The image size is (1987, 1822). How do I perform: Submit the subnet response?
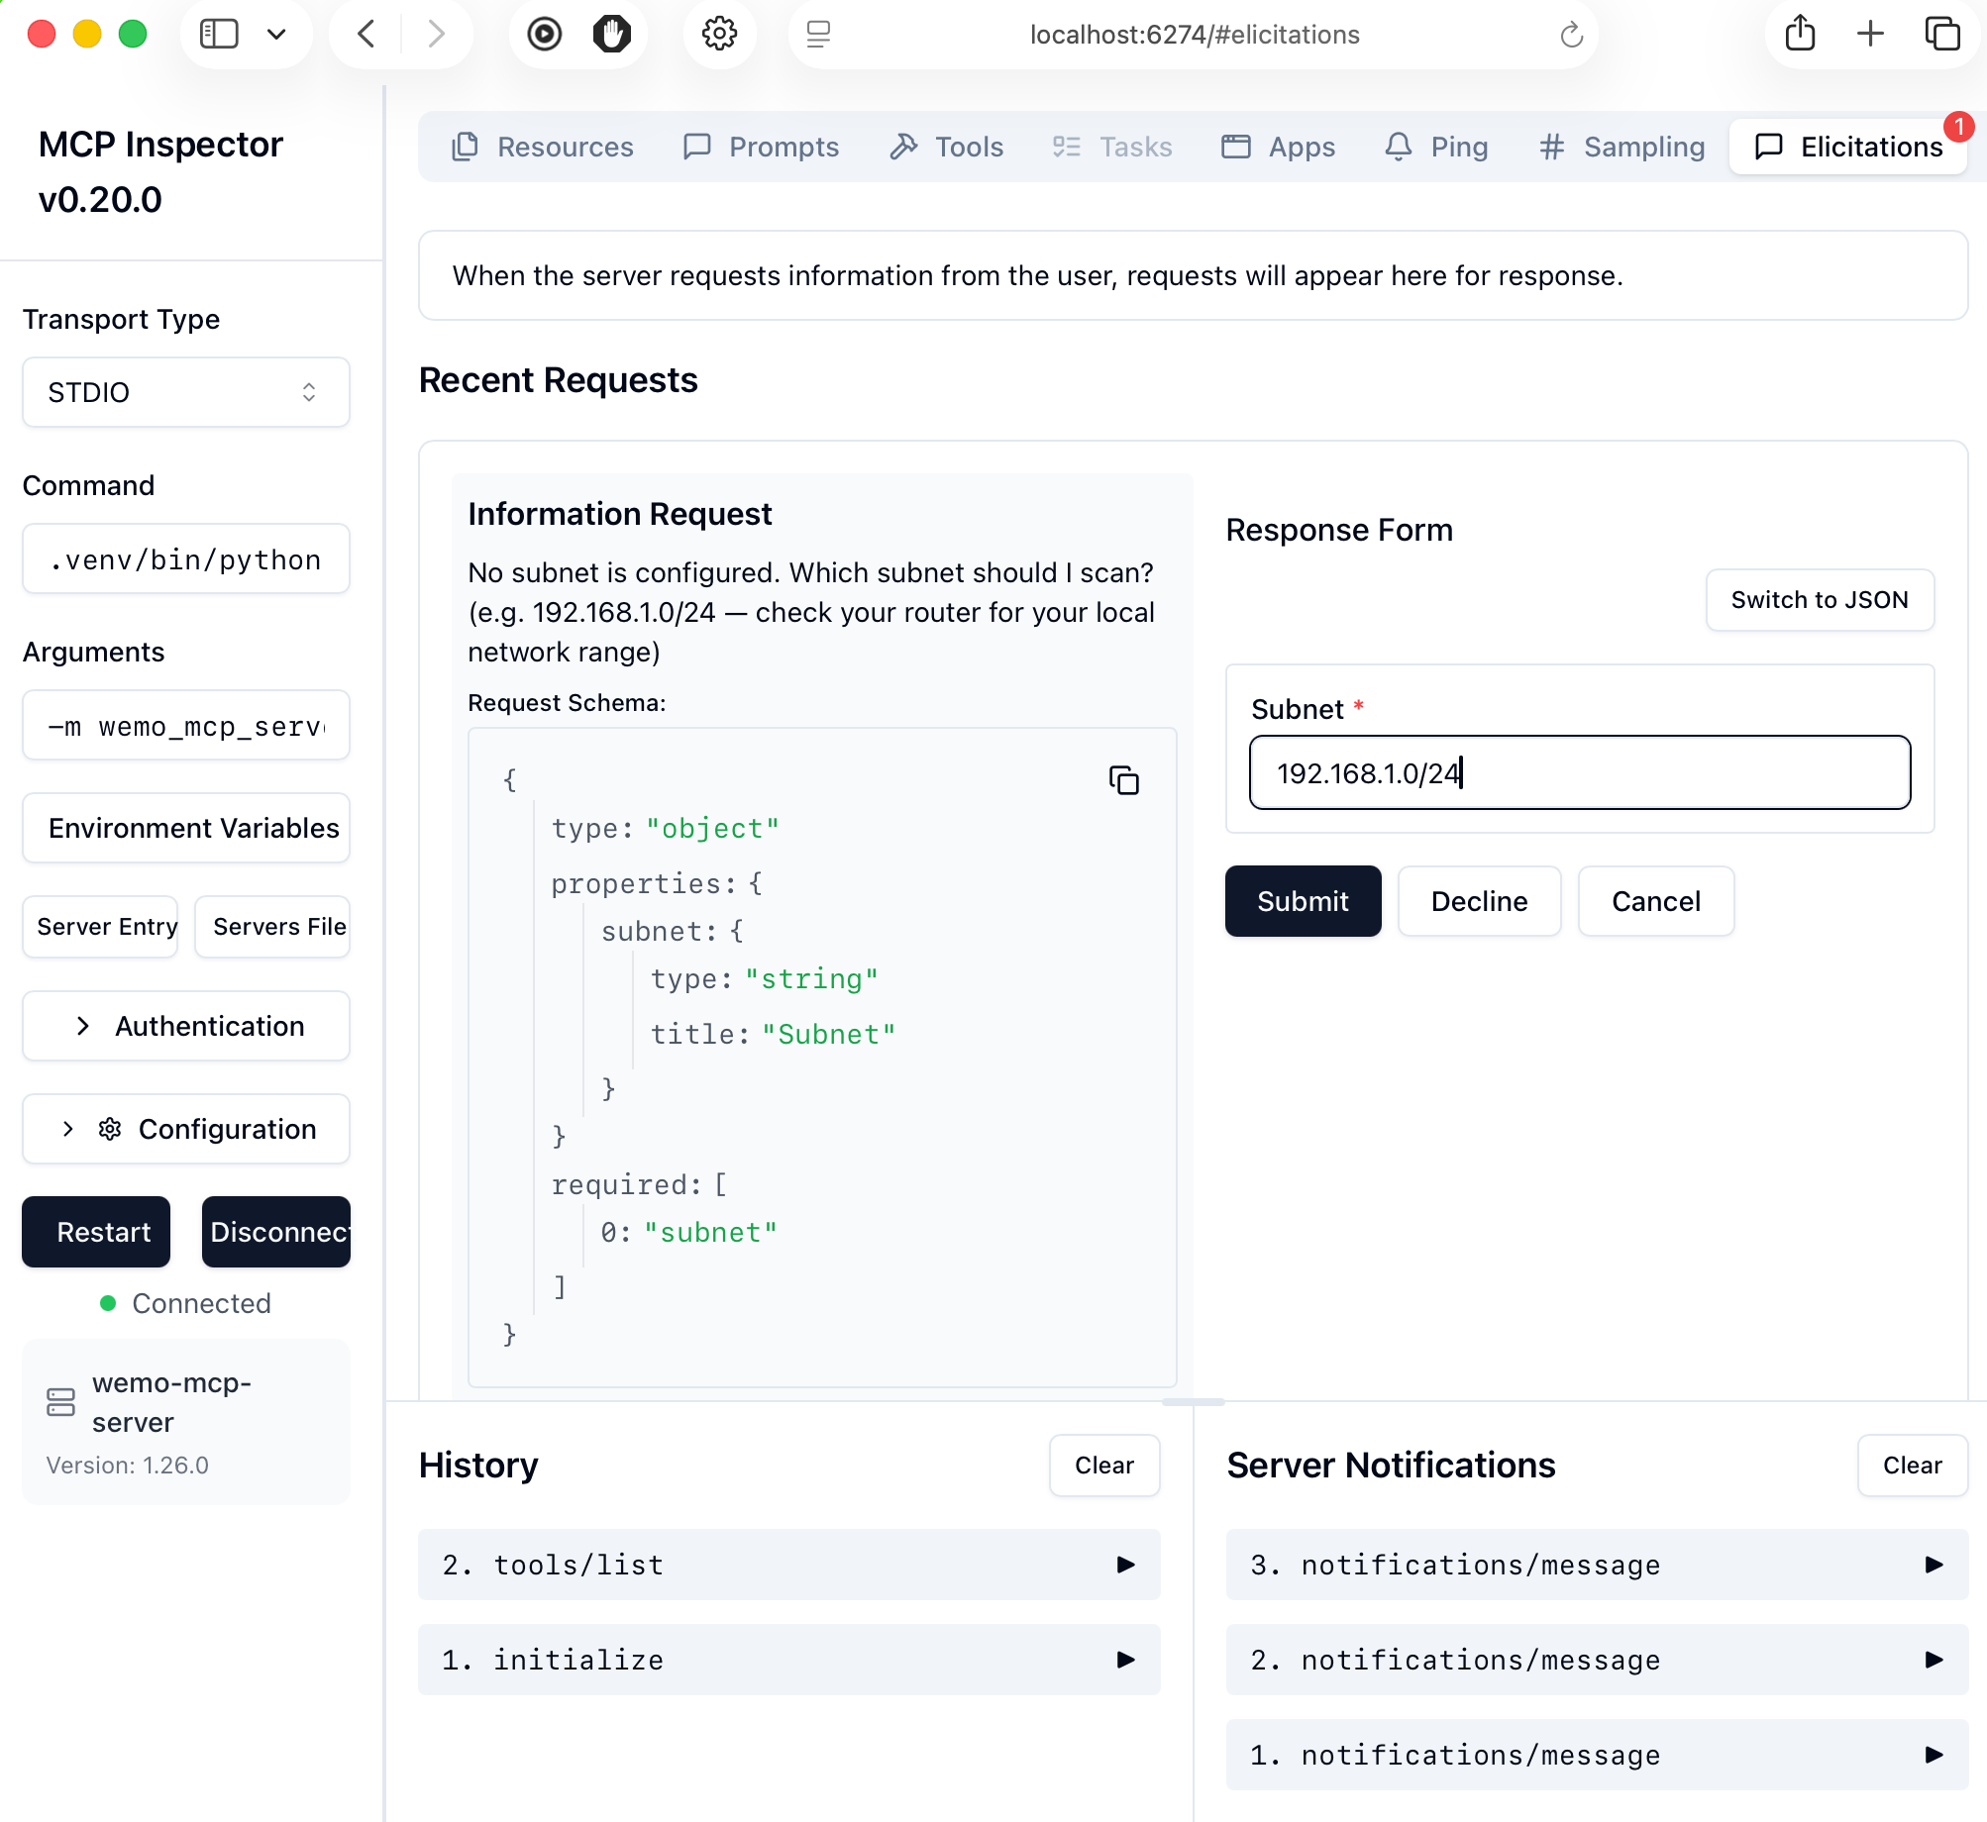point(1302,901)
